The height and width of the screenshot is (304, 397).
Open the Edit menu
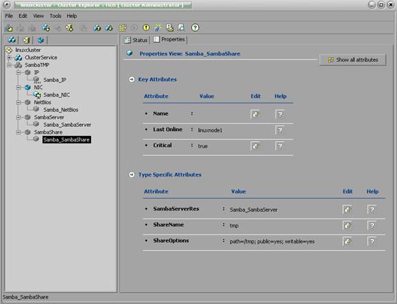click(23, 16)
